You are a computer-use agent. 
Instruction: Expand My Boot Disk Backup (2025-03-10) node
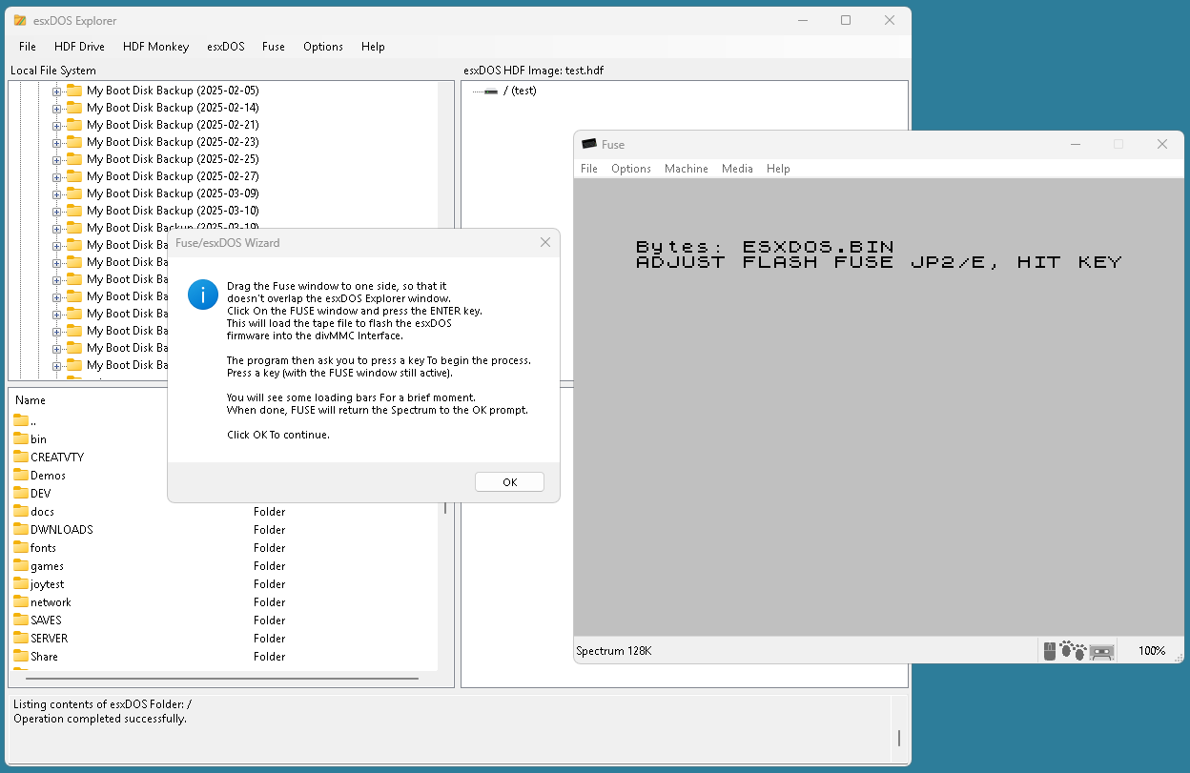point(56,212)
